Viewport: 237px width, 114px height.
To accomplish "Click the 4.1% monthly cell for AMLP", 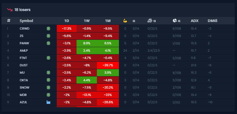I will coord(108,51).
